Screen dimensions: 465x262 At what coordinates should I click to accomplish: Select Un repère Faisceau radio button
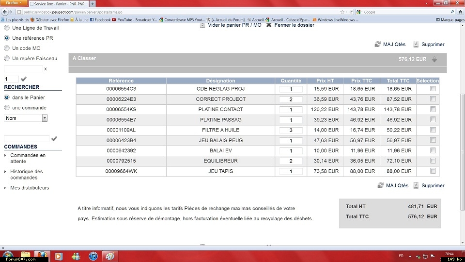point(7,59)
